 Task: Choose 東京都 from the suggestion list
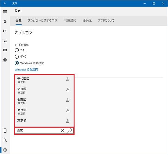tap(44, 121)
